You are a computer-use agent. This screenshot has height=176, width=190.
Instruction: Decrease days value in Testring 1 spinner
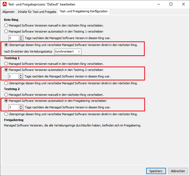click(21, 78)
